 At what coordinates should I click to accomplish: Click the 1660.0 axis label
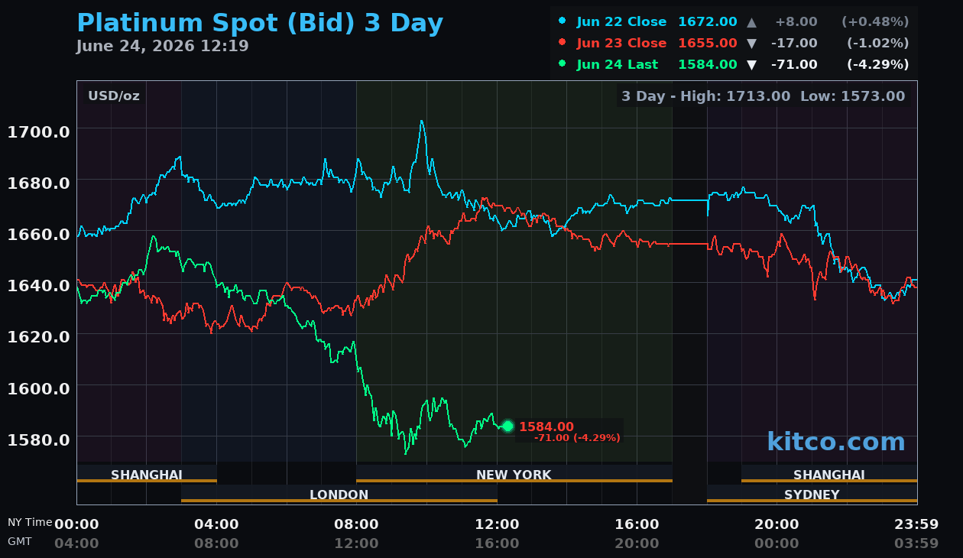coord(38,234)
